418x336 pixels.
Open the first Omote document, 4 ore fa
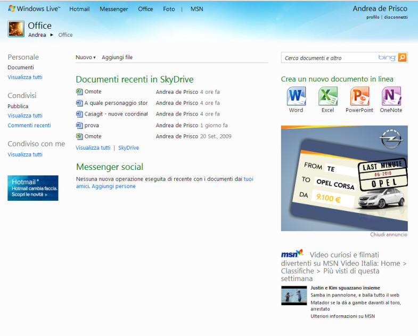click(93, 92)
